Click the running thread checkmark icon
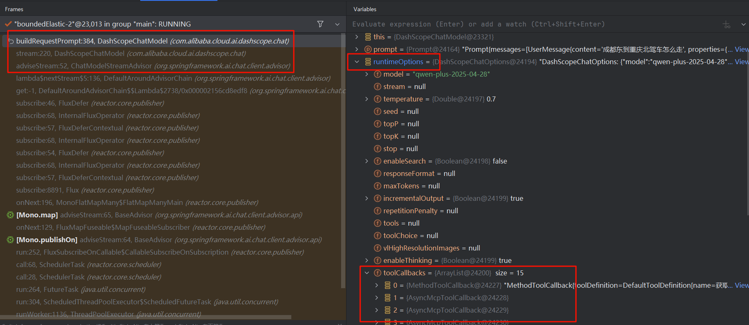 pos(8,24)
